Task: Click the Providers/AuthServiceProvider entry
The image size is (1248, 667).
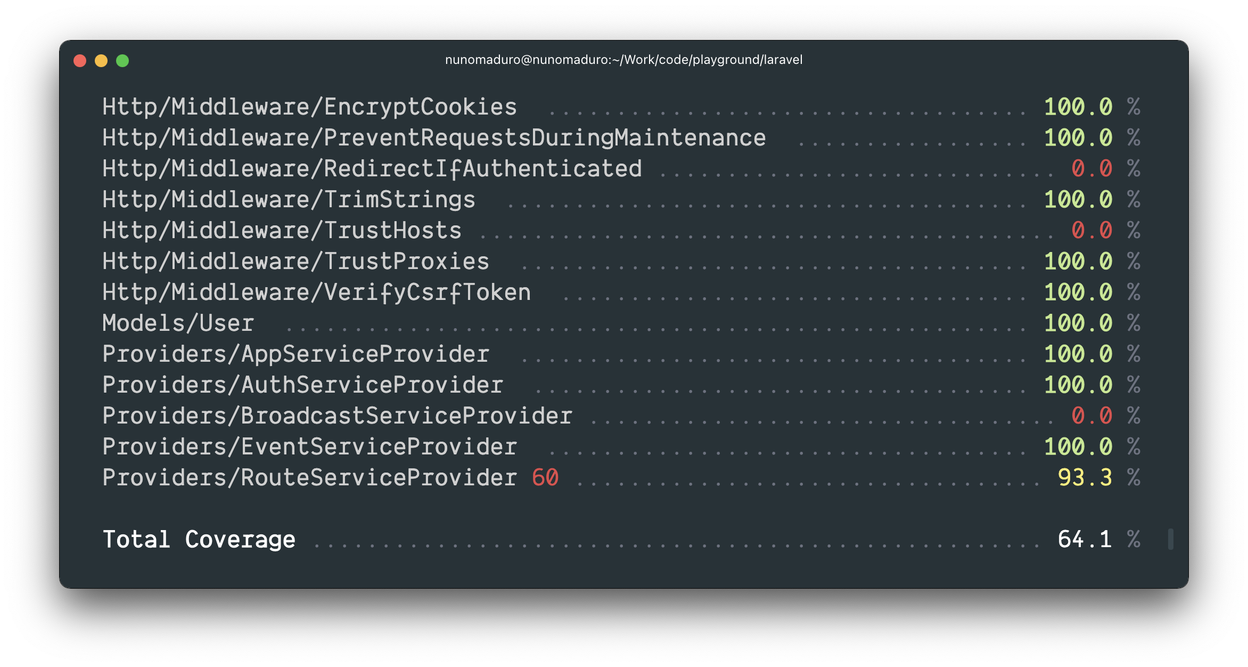Action: [x=302, y=385]
